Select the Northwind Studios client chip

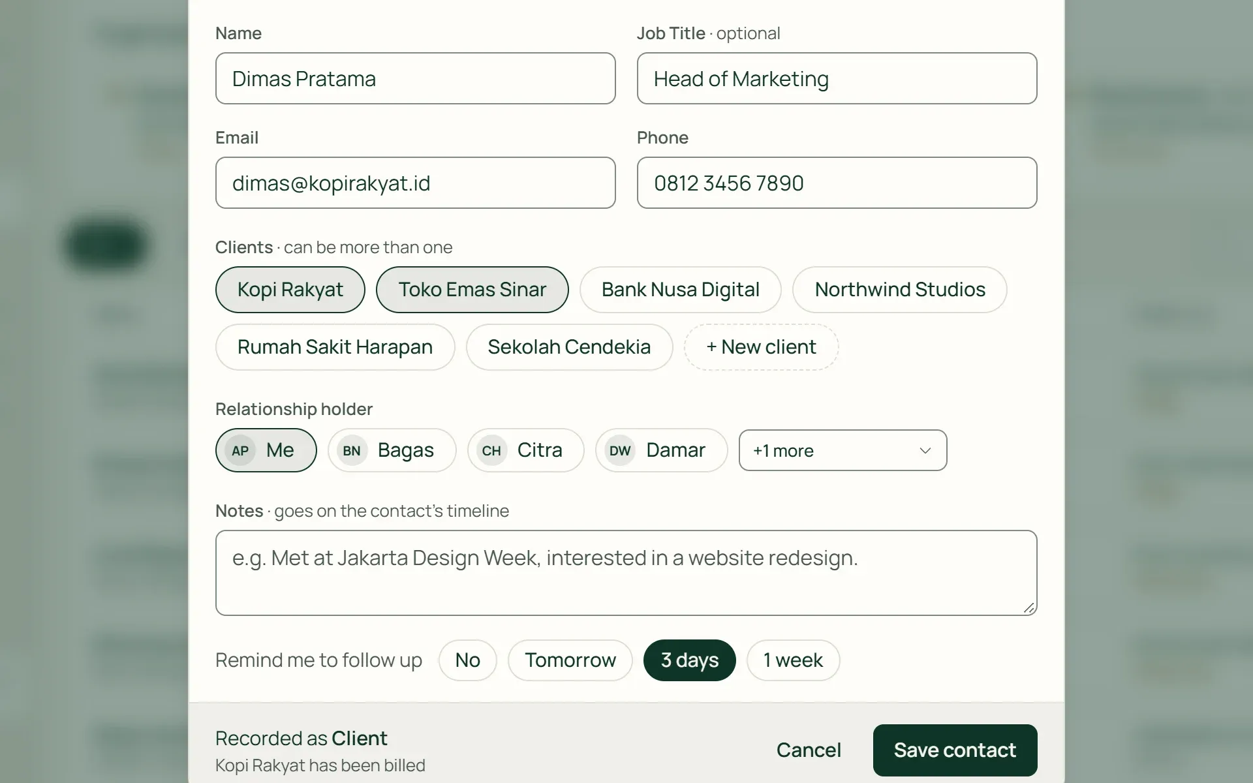[x=899, y=290]
